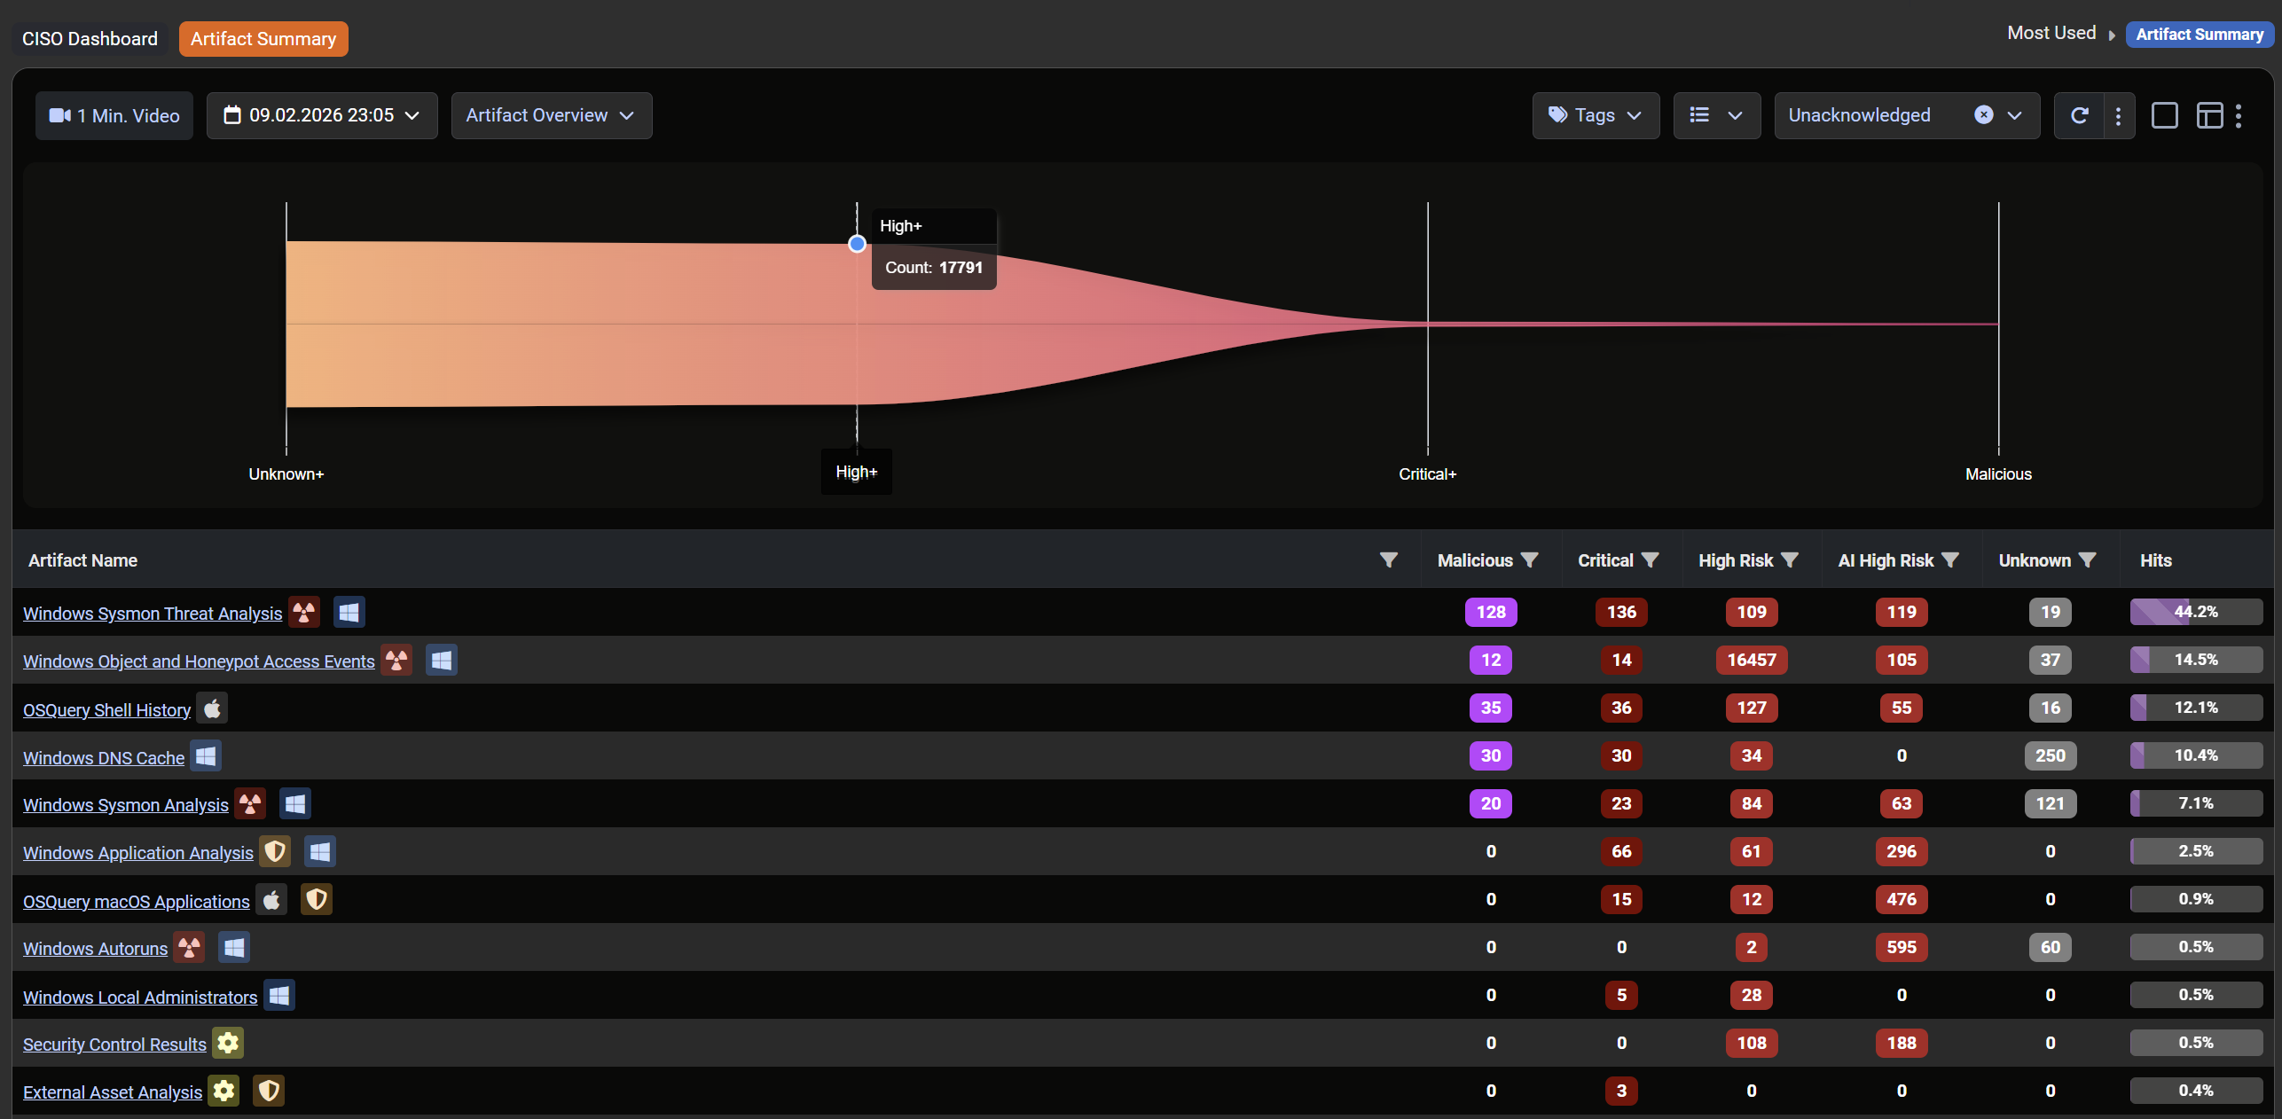Screen dimensions: 2282x1119
Task: Click the refresh icon in the toolbar
Action: 2079,115
